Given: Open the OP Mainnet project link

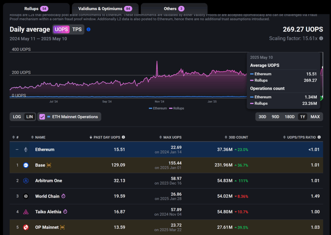Looking at the screenshot, I should [47, 227].
